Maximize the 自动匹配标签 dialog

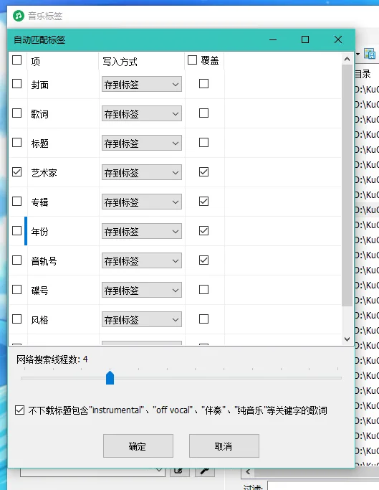click(305, 39)
